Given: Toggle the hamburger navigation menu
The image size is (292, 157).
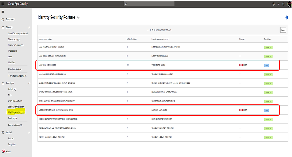Looking at the screenshot, I should tap(3, 12).
